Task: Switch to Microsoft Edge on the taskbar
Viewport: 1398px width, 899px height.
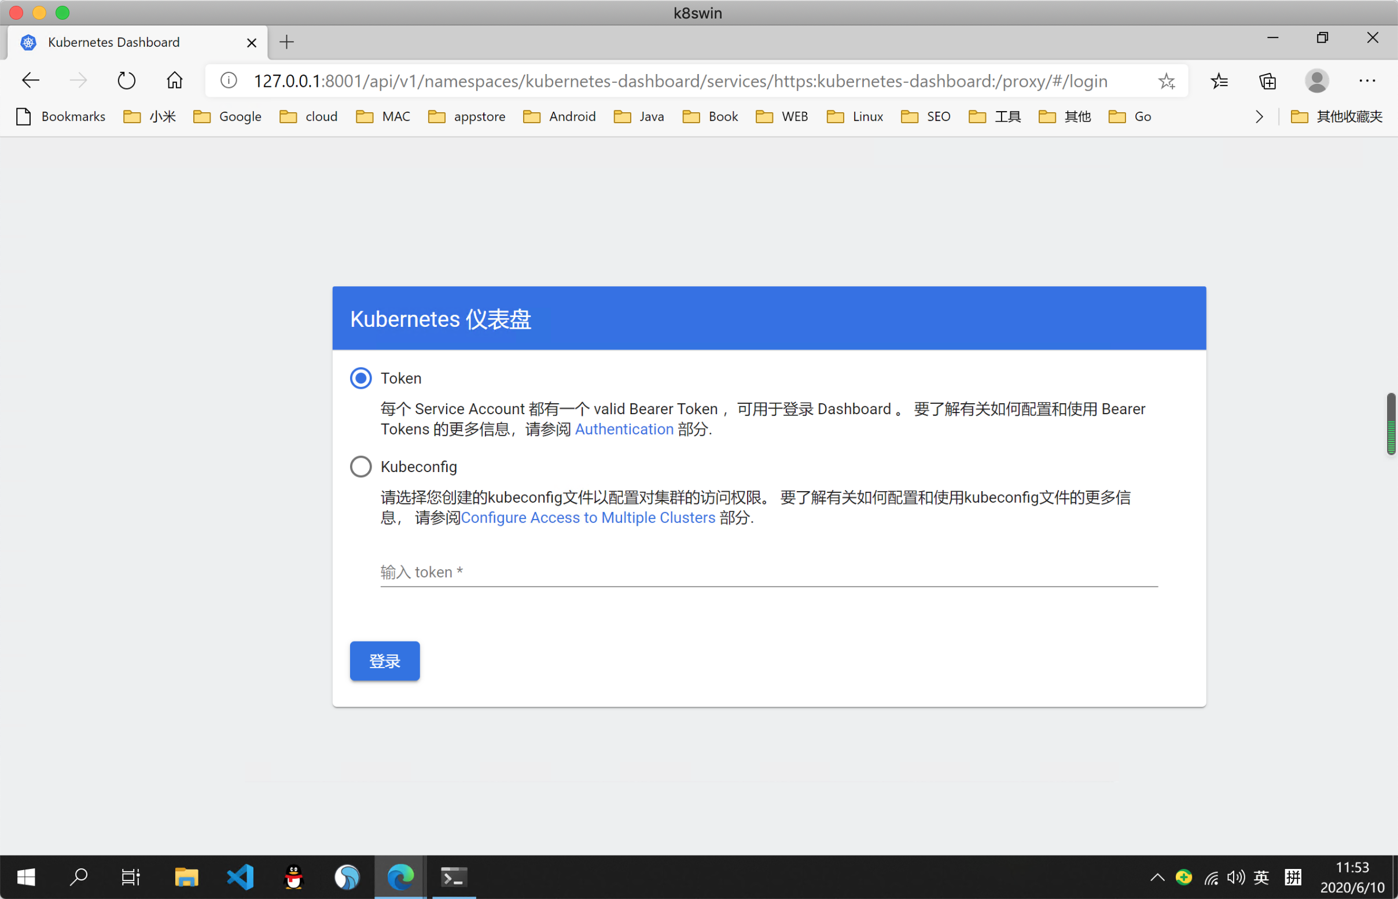Action: 400,877
